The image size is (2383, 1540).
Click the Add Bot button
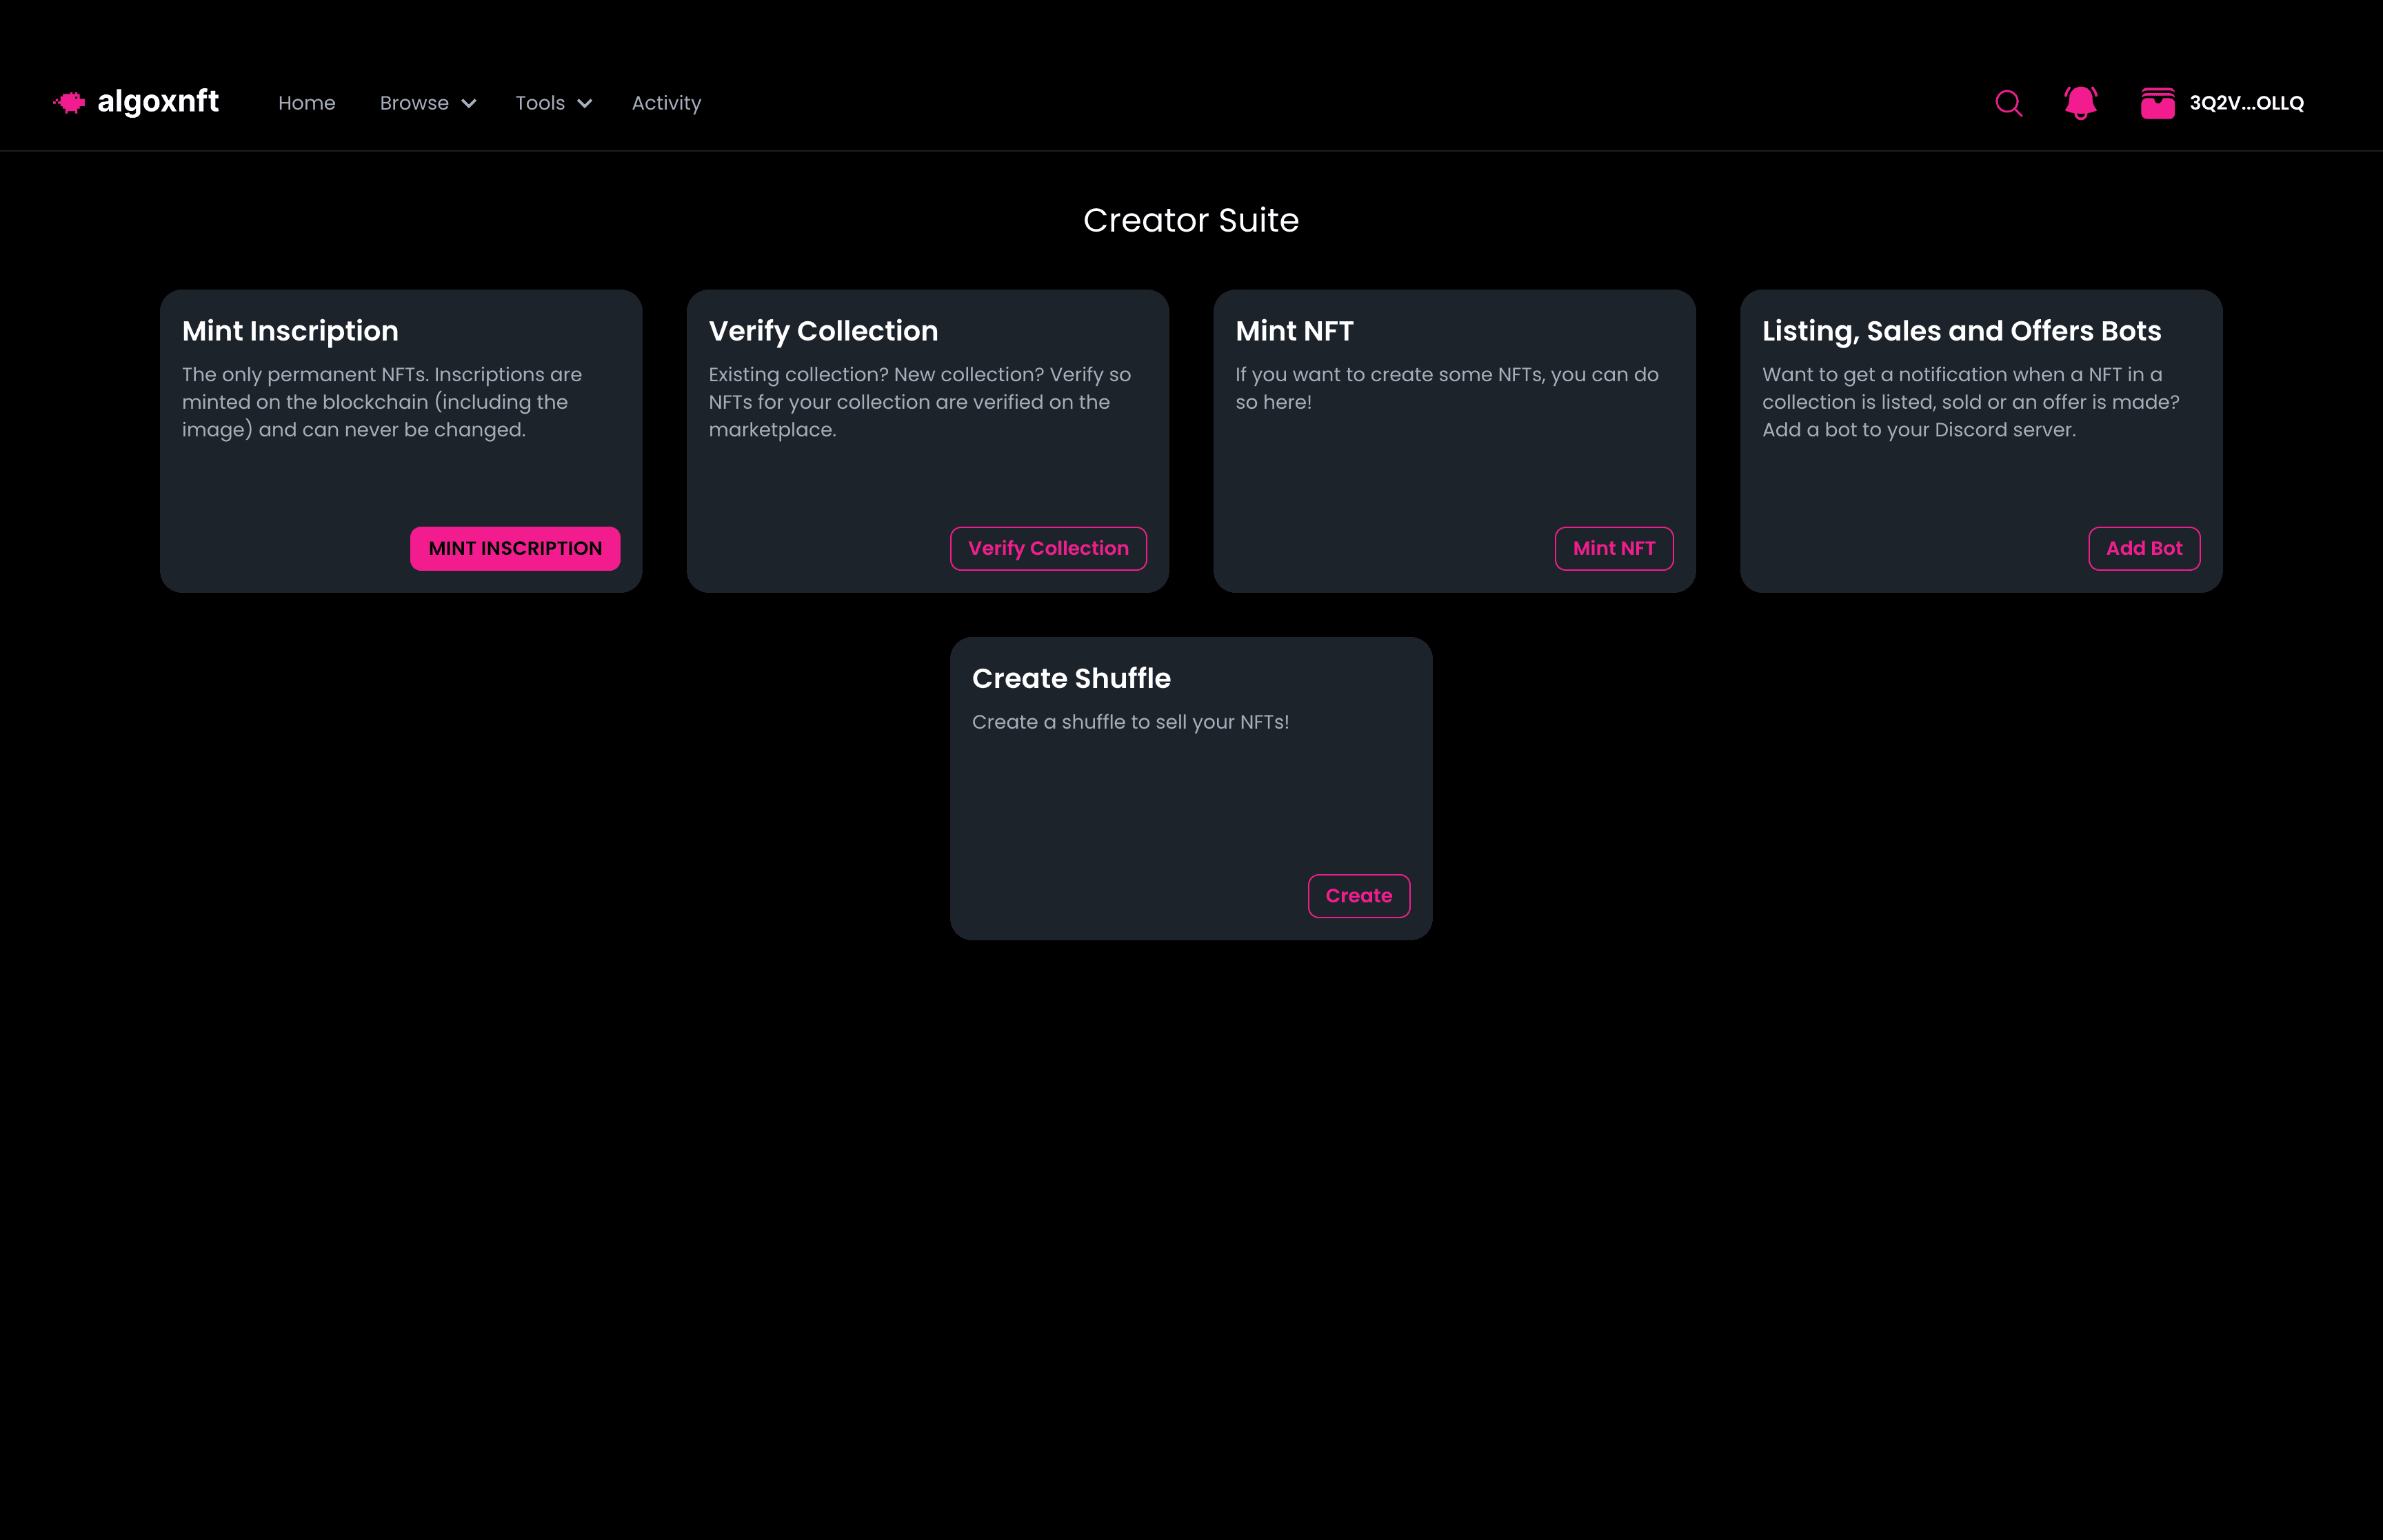click(x=2144, y=548)
